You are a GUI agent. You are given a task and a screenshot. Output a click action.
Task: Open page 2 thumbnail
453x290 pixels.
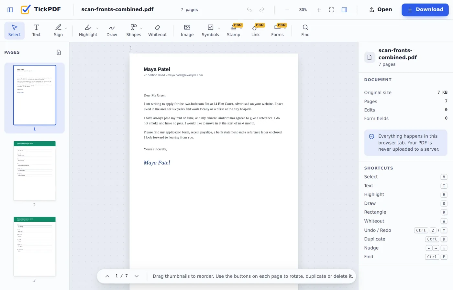[x=35, y=171]
